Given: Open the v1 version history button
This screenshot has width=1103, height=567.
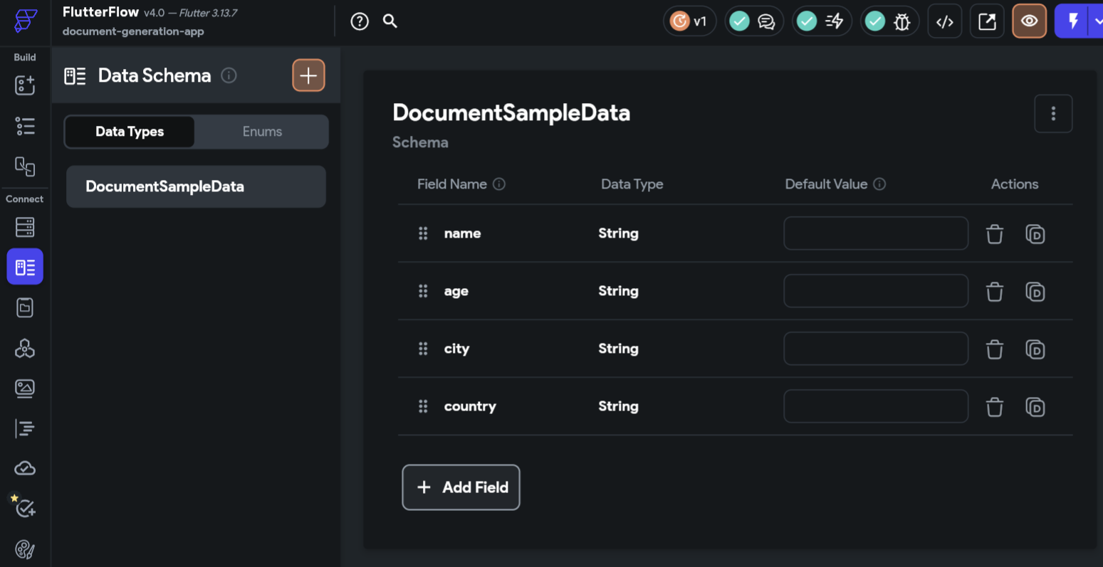Looking at the screenshot, I should pyautogui.click(x=689, y=21).
